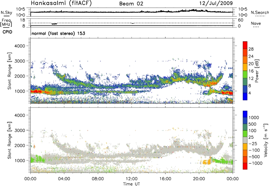Click the 'Nave' legend label
The height and width of the screenshot is (186, 269).
256,23
